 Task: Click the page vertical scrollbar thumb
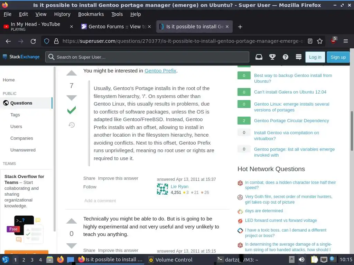(x=352, y=131)
